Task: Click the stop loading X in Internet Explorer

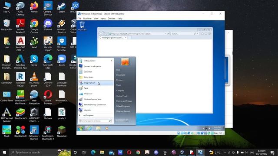Action: click(168, 34)
